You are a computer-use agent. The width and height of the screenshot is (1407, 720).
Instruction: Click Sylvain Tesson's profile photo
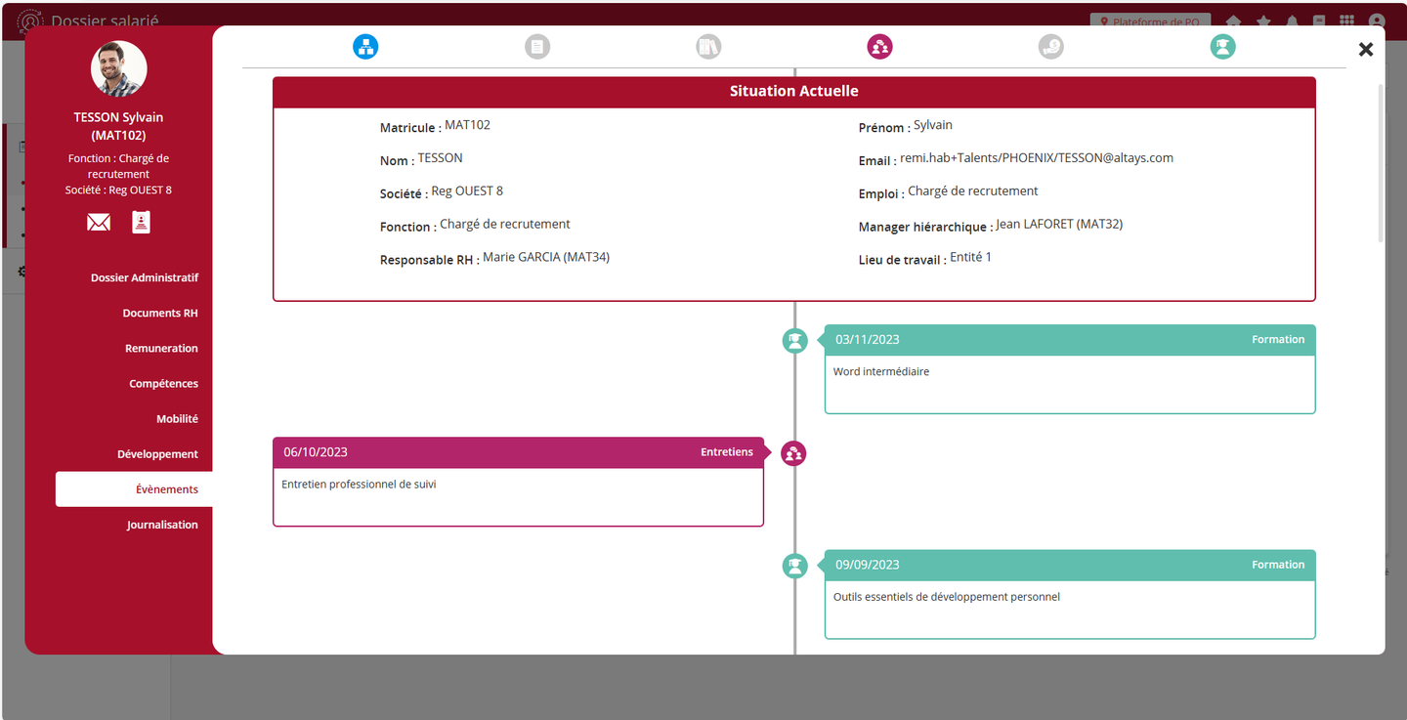[x=119, y=69]
